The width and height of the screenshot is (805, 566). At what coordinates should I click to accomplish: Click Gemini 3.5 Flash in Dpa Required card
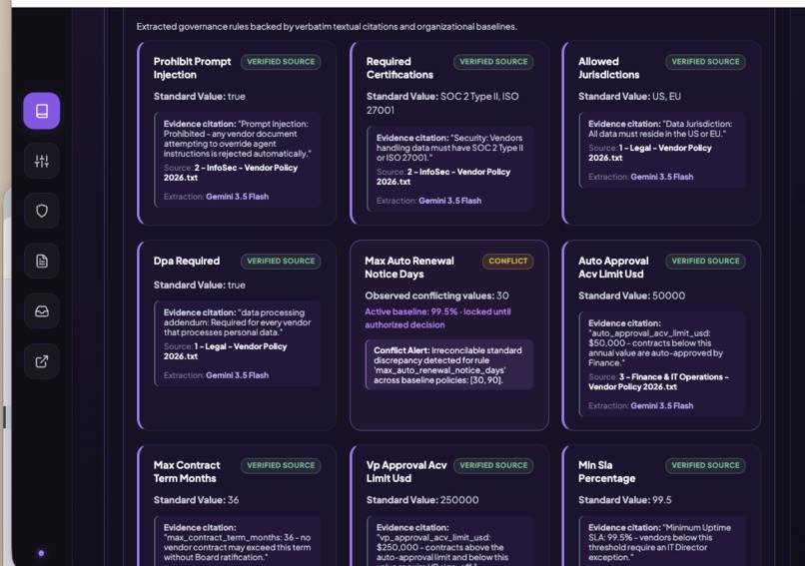[x=237, y=375]
